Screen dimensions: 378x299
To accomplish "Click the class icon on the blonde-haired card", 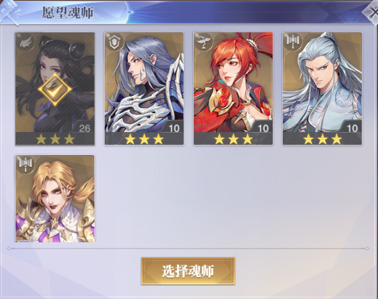I will (x=26, y=165).
